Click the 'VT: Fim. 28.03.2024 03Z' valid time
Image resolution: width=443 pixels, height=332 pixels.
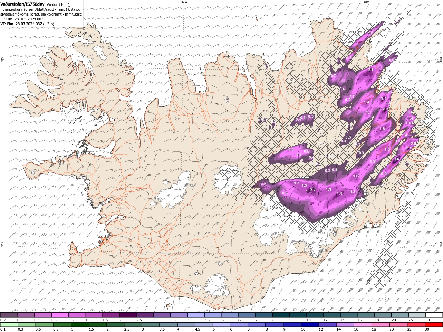coord(21,24)
